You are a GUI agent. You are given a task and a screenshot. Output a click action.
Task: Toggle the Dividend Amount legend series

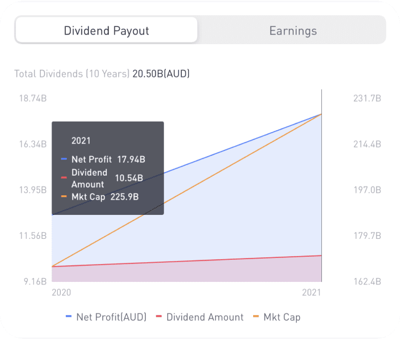pos(205,317)
